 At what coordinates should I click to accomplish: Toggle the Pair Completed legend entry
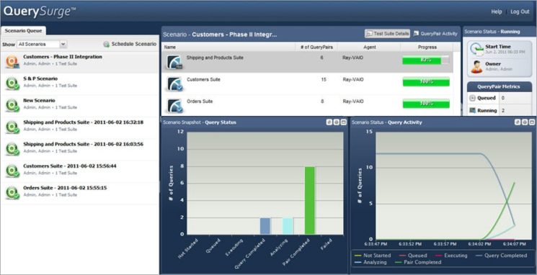(x=418, y=262)
